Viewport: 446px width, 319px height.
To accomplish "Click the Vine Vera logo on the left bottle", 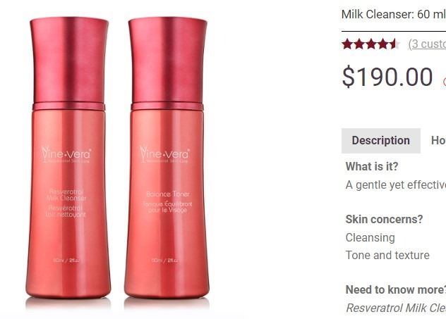I will 66,154.
